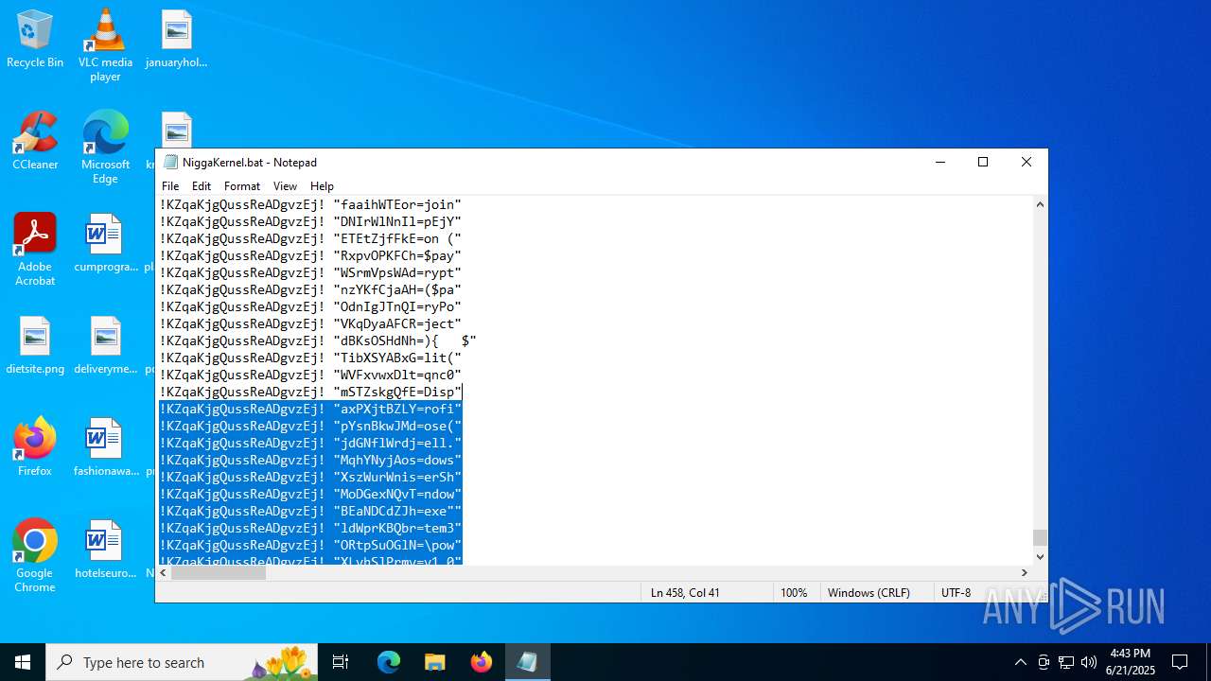The height and width of the screenshot is (681, 1211).
Task: Close the Notepad window
Action: [1027, 162]
